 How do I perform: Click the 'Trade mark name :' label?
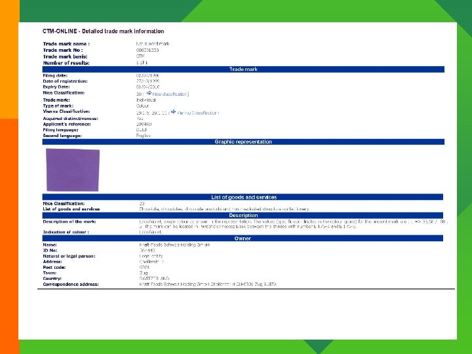coord(66,44)
